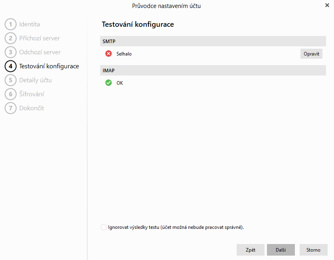
Task: Continue with the Další button
Action: (281, 250)
